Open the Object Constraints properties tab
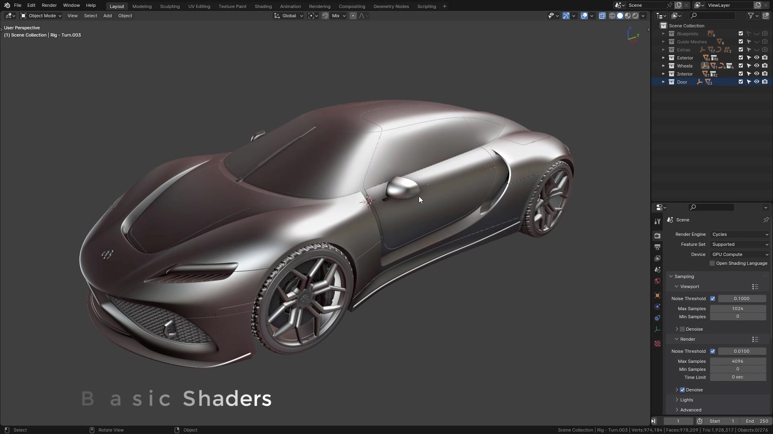The width and height of the screenshot is (773, 434). [657, 318]
